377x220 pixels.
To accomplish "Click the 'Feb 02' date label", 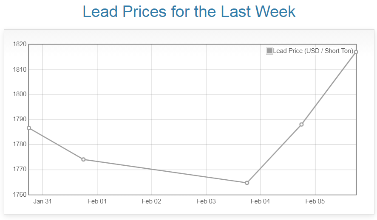I will (x=151, y=201).
